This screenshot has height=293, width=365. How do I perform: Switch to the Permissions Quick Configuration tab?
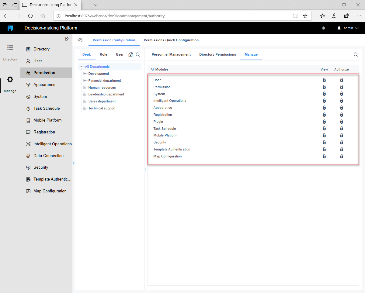tap(171, 40)
